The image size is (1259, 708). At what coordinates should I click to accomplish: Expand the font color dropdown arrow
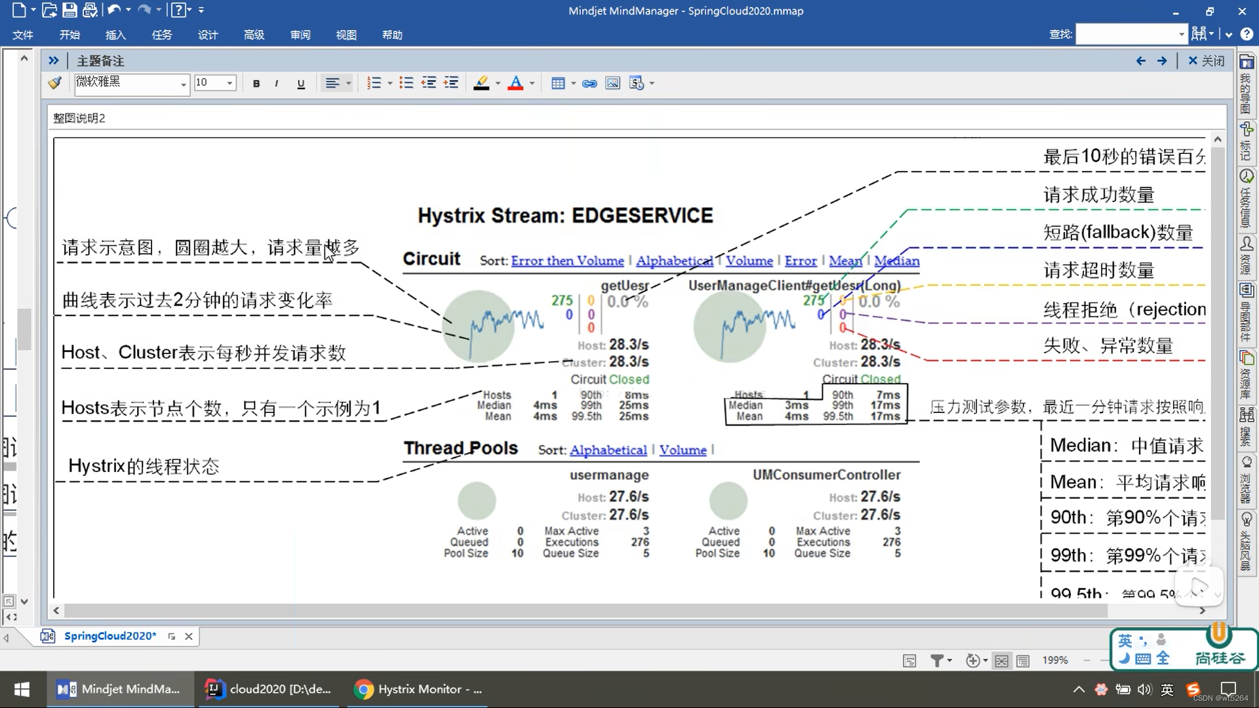(532, 83)
